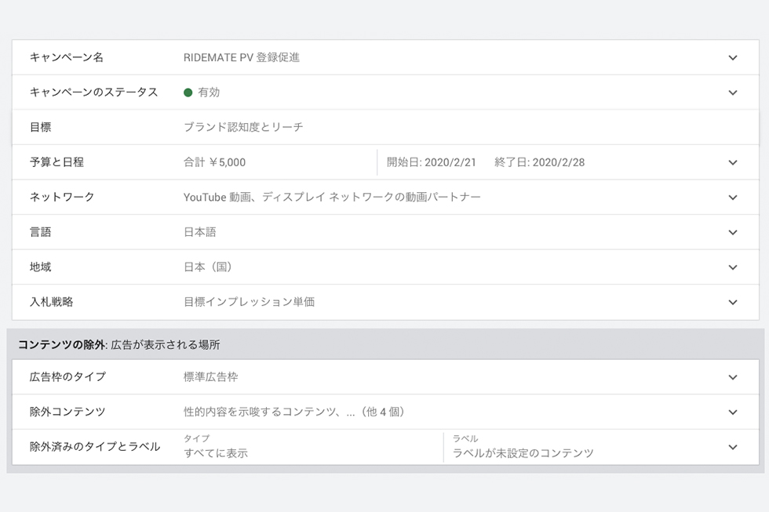This screenshot has height=512, width=769.
Task: Expand the 言語 row chevron
Action: click(733, 232)
